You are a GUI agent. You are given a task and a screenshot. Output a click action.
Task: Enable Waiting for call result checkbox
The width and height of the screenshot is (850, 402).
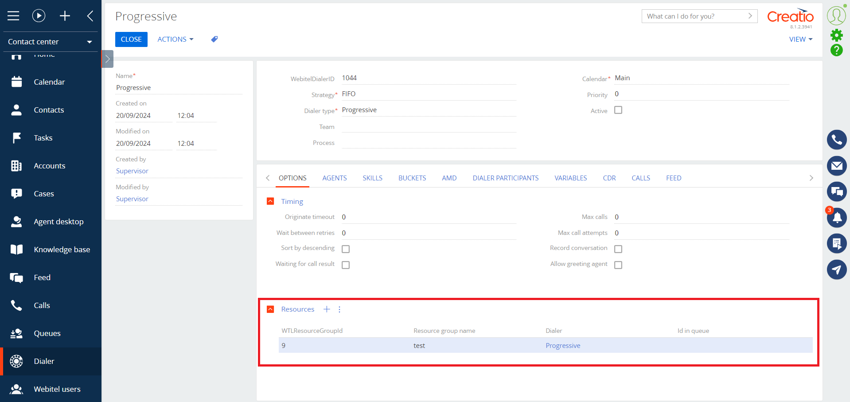point(346,265)
